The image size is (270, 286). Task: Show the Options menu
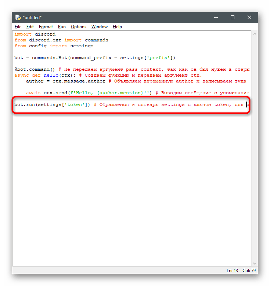[x=79, y=27]
